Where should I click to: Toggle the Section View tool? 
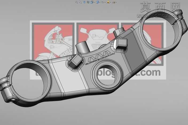click(88, 2)
